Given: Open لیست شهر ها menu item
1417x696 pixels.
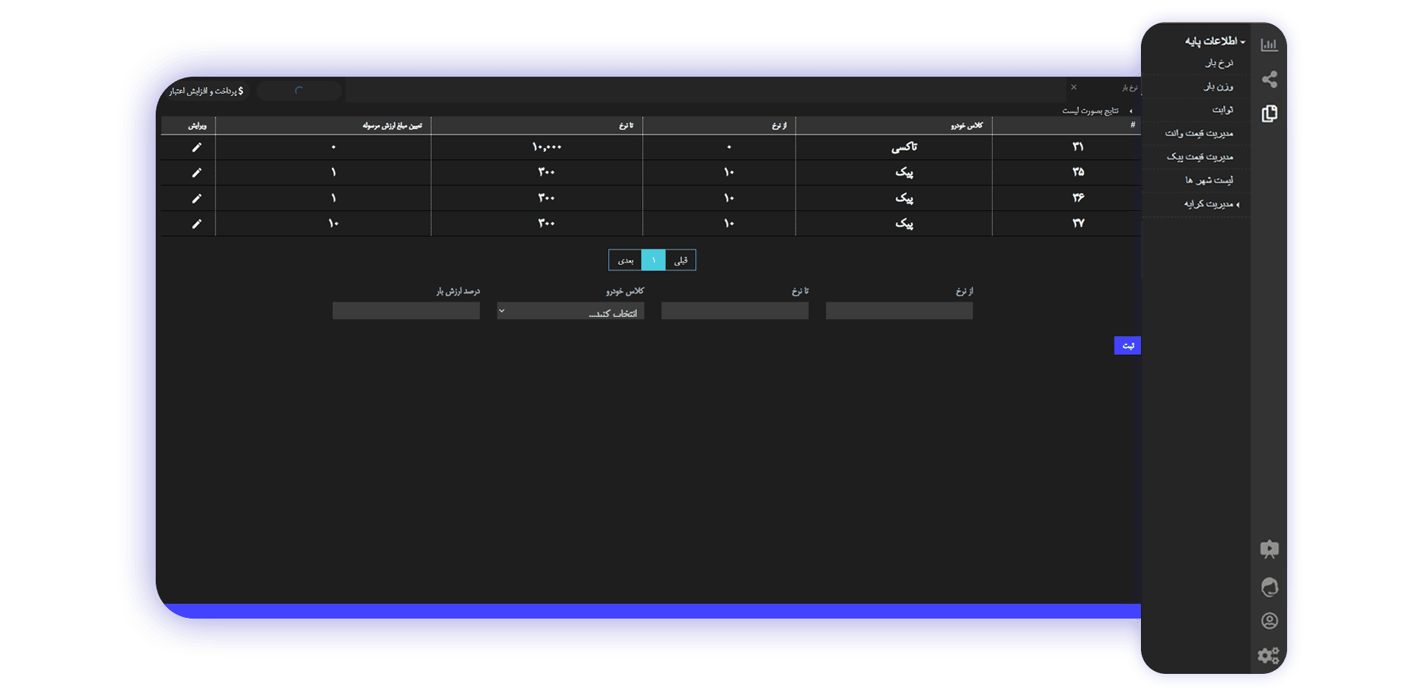Looking at the screenshot, I should tap(1209, 181).
